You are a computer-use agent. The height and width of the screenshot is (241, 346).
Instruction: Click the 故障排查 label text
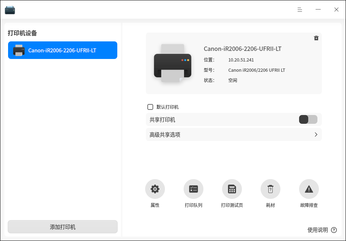pyautogui.click(x=309, y=205)
